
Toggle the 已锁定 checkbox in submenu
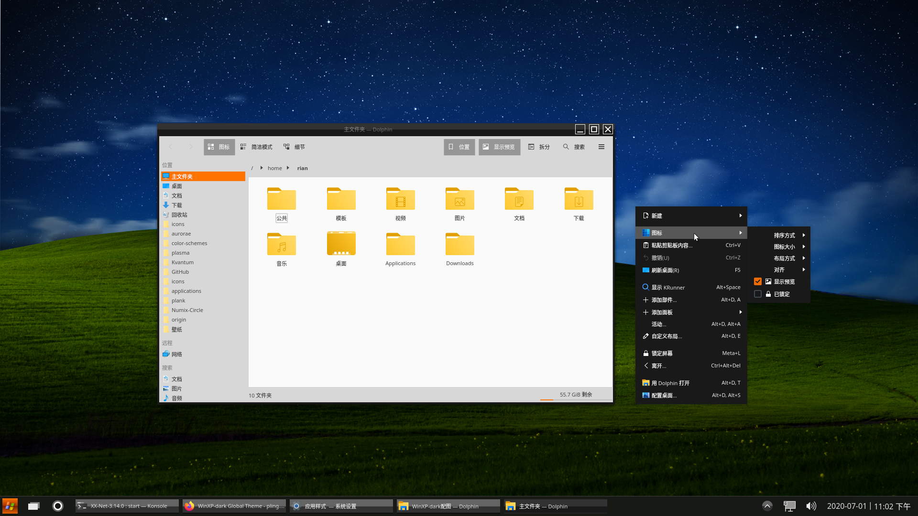pos(758,294)
